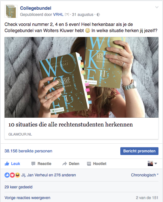This screenshot has width=163, height=202.
Task: Click the 29 keer gedeeld link
Action: pyautogui.click(x=18, y=187)
